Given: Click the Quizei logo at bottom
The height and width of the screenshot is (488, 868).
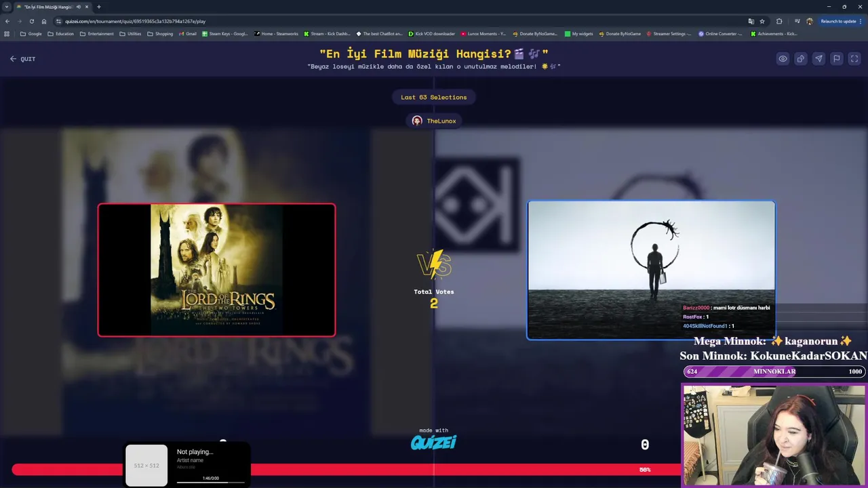Looking at the screenshot, I should pyautogui.click(x=434, y=443).
